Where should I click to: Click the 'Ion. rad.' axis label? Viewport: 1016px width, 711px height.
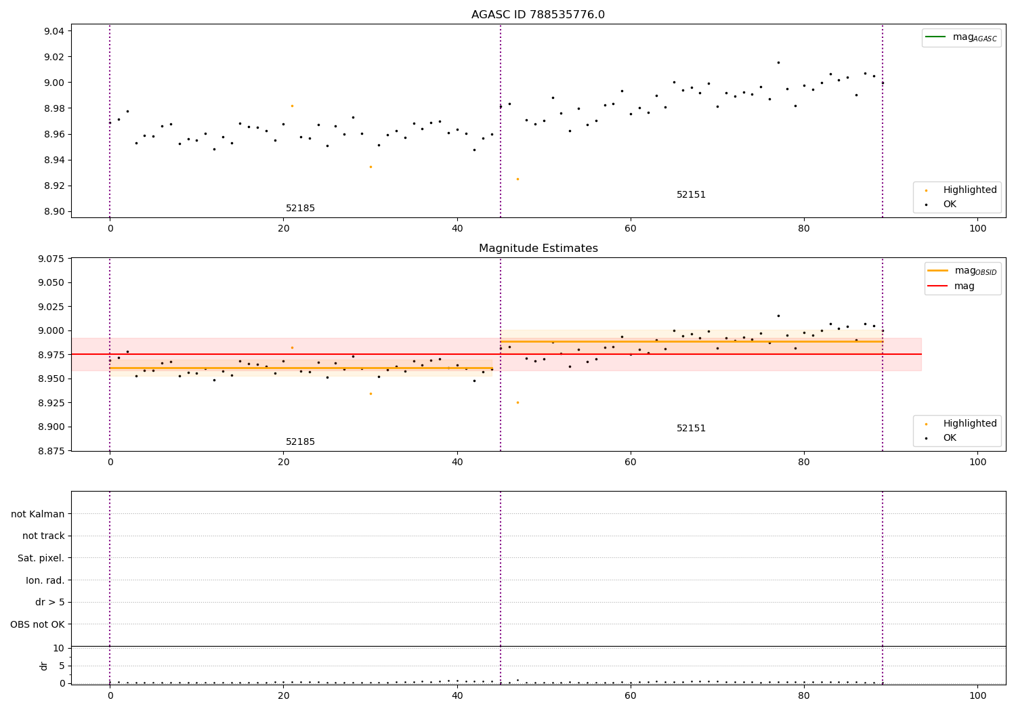point(45,580)
